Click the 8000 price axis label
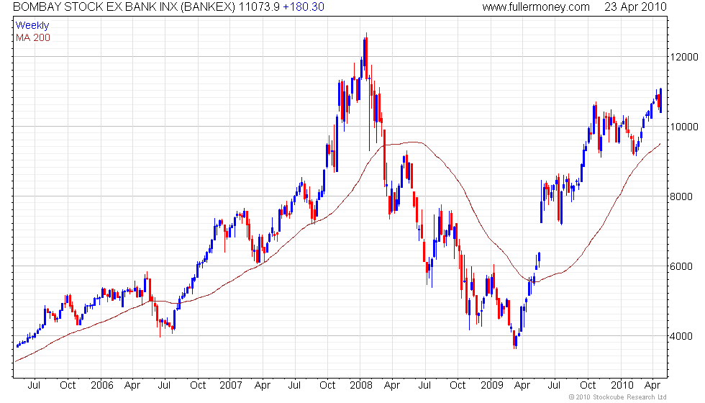Viewport: 705px width, 403px height. click(x=681, y=196)
